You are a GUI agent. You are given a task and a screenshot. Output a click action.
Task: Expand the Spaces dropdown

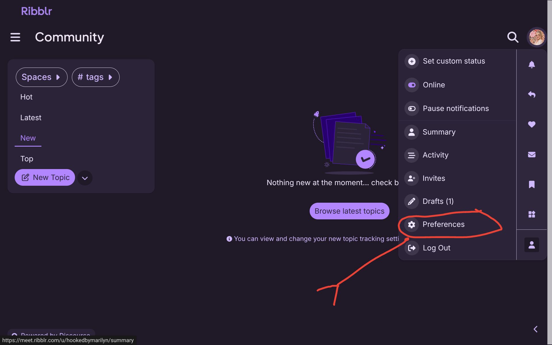[x=41, y=77]
